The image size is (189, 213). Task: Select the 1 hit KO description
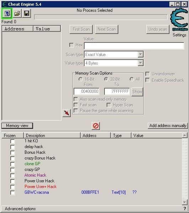(x=31, y=141)
